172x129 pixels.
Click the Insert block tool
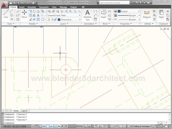[104, 14]
